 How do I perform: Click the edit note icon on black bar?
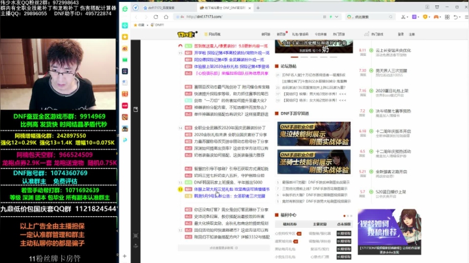pyautogui.click(x=135, y=109)
